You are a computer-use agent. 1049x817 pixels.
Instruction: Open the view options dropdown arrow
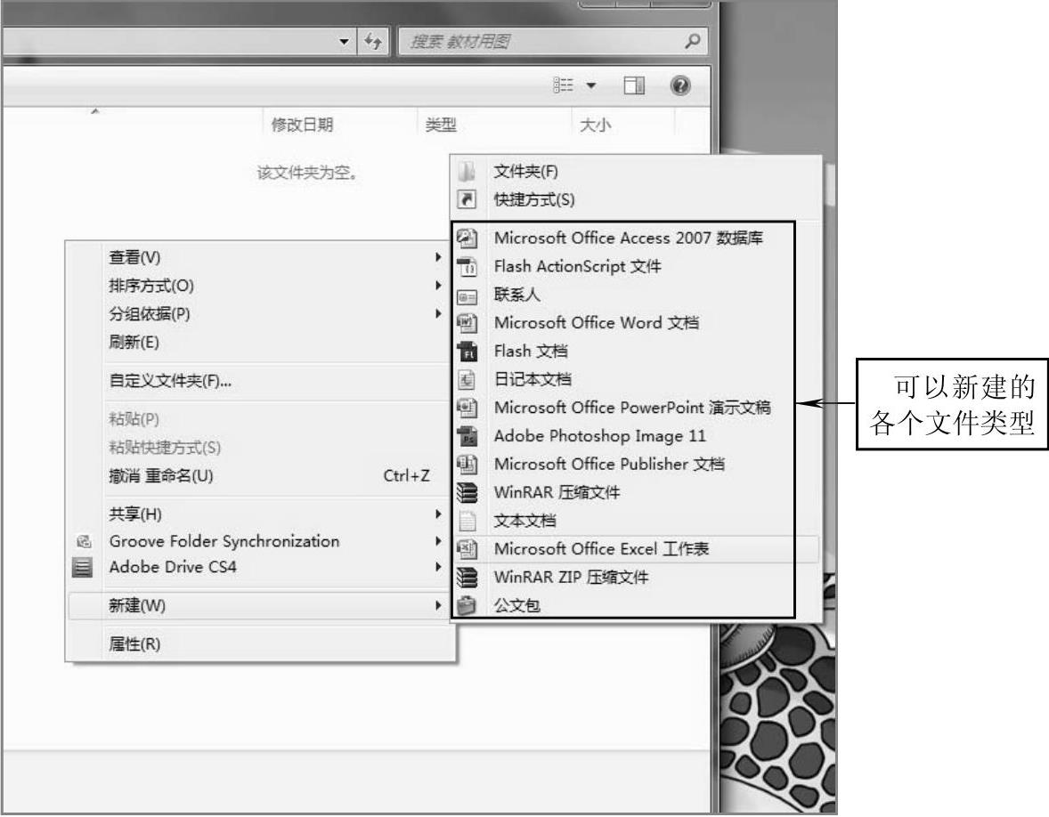coord(590,85)
